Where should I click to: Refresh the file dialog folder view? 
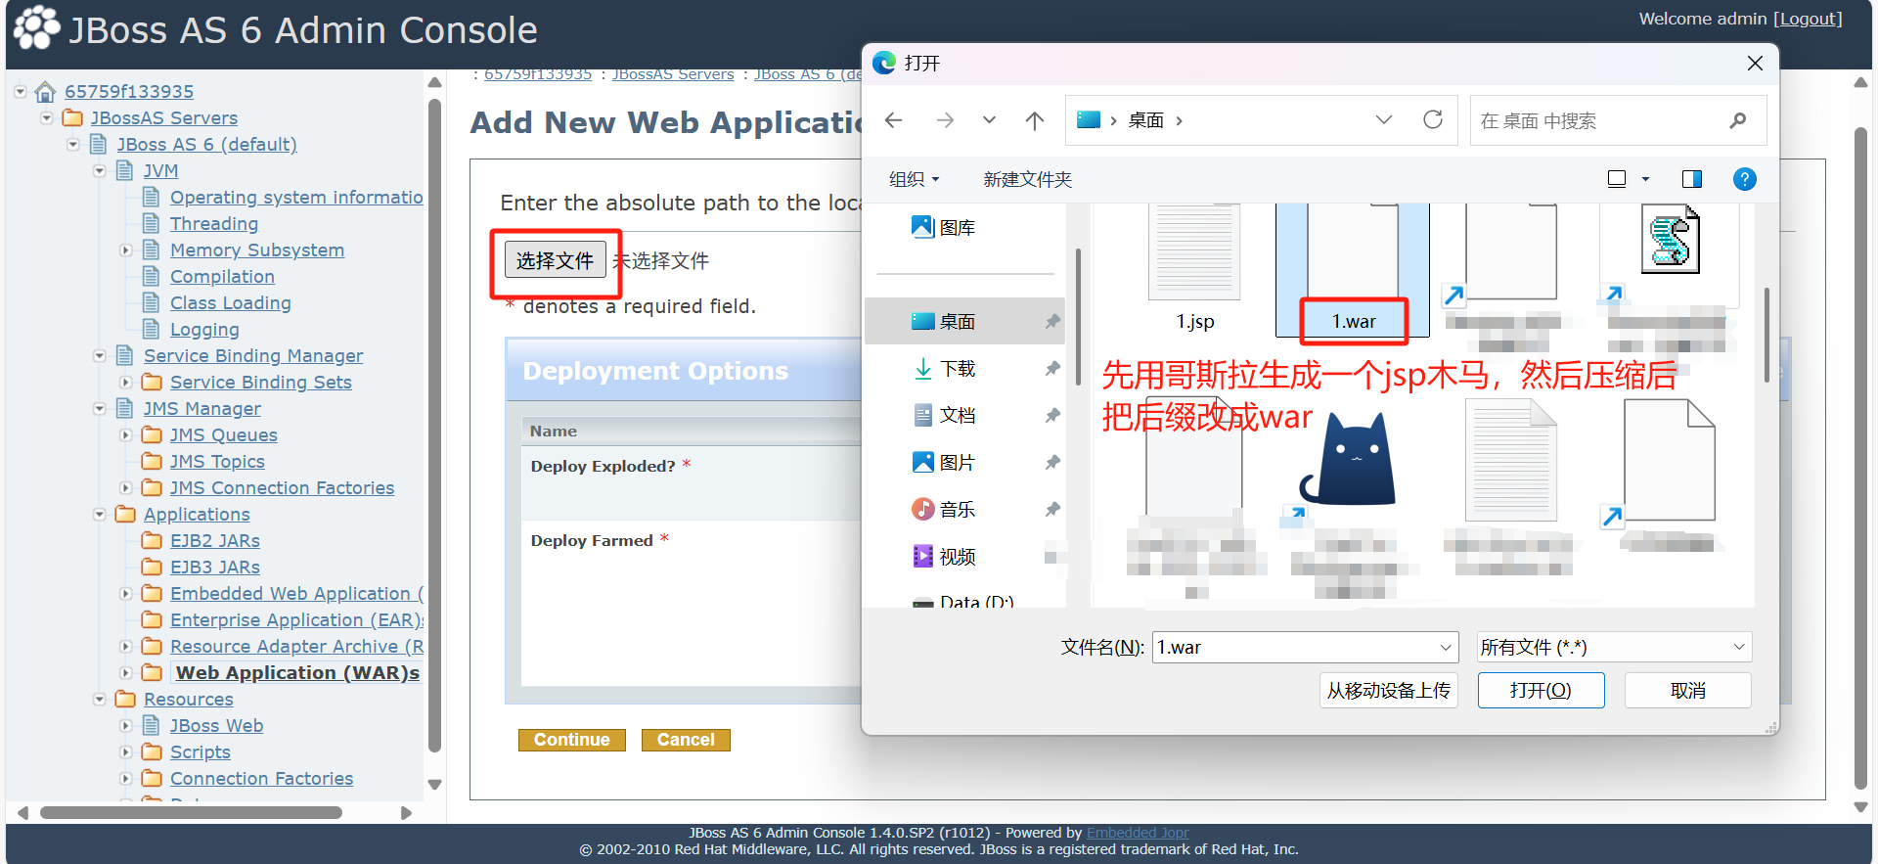click(1433, 119)
